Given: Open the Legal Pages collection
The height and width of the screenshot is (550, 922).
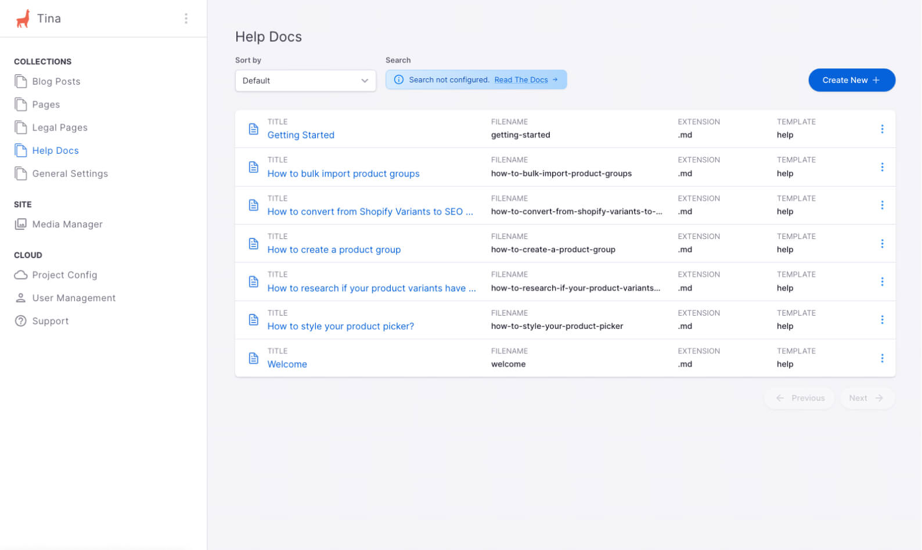Looking at the screenshot, I should (x=60, y=128).
